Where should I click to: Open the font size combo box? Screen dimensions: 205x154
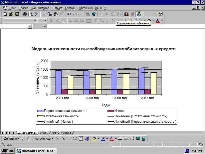(x=42, y=21)
